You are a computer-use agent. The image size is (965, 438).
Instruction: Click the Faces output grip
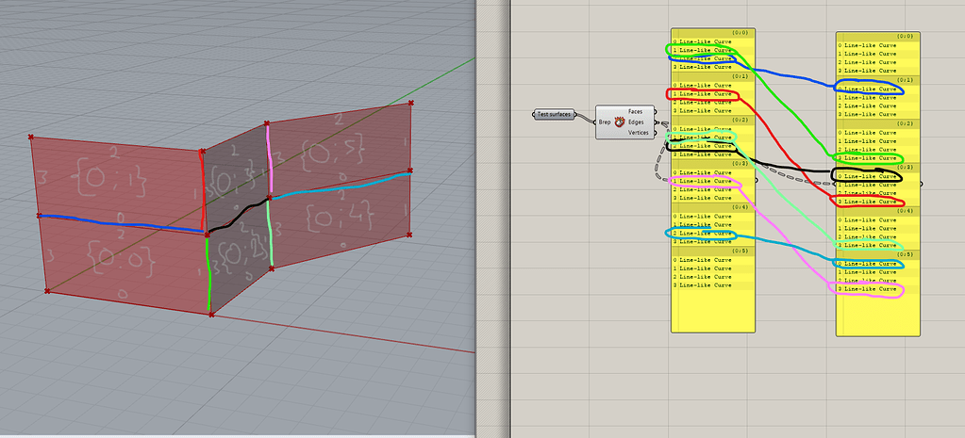pyautogui.click(x=656, y=111)
